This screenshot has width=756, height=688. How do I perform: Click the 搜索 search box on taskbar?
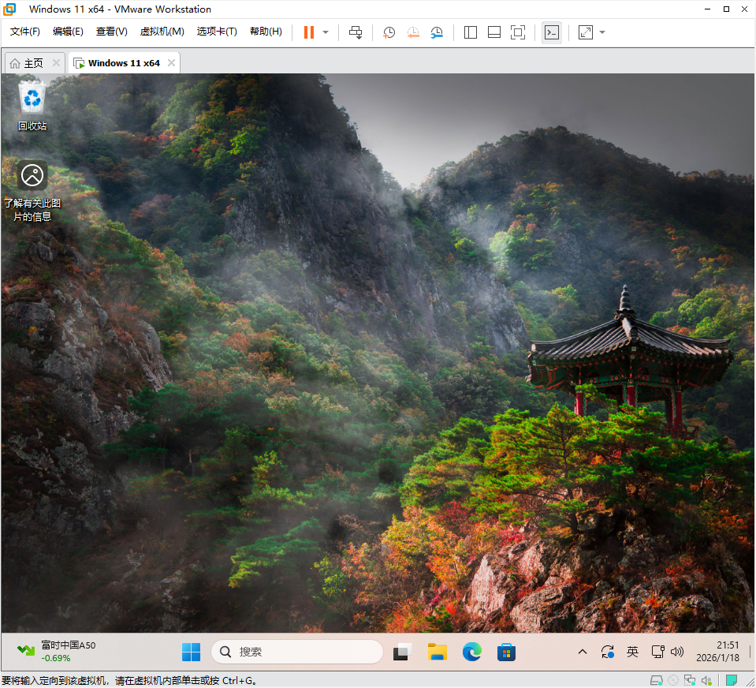[x=297, y=652]
